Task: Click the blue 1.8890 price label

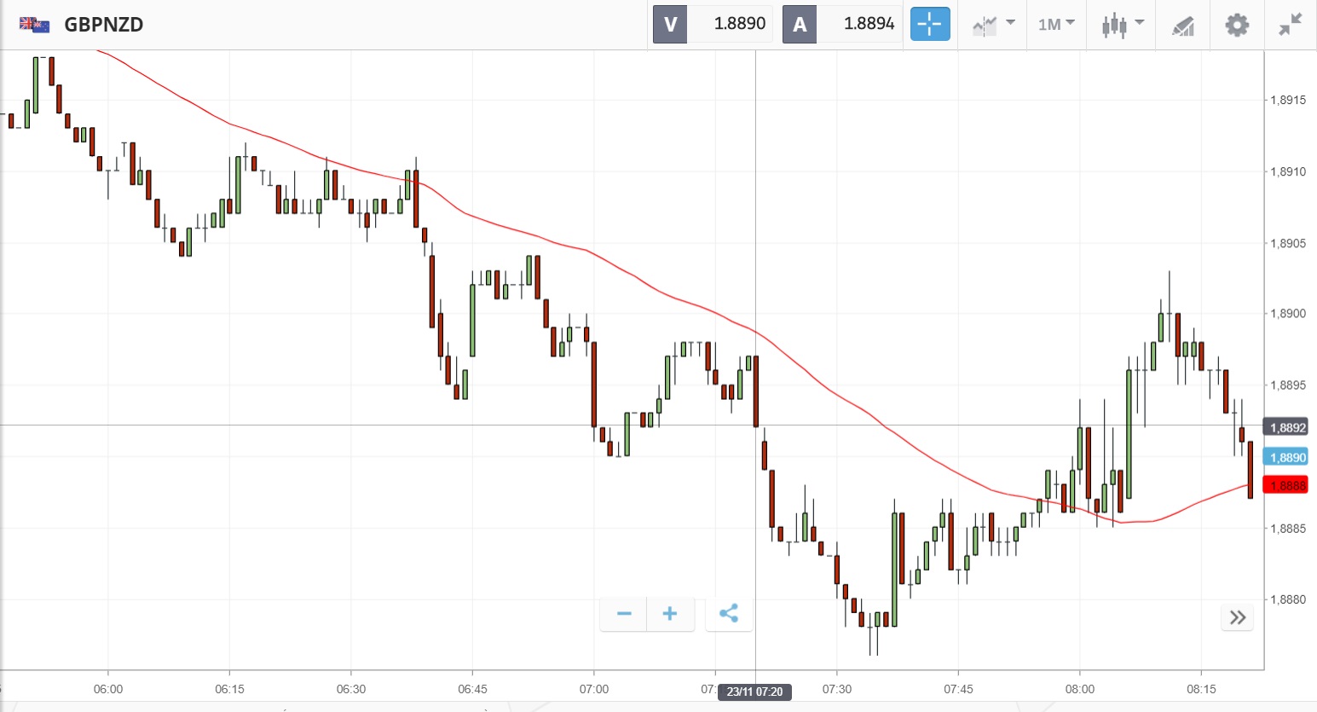Action: [x=1287, y=458]
